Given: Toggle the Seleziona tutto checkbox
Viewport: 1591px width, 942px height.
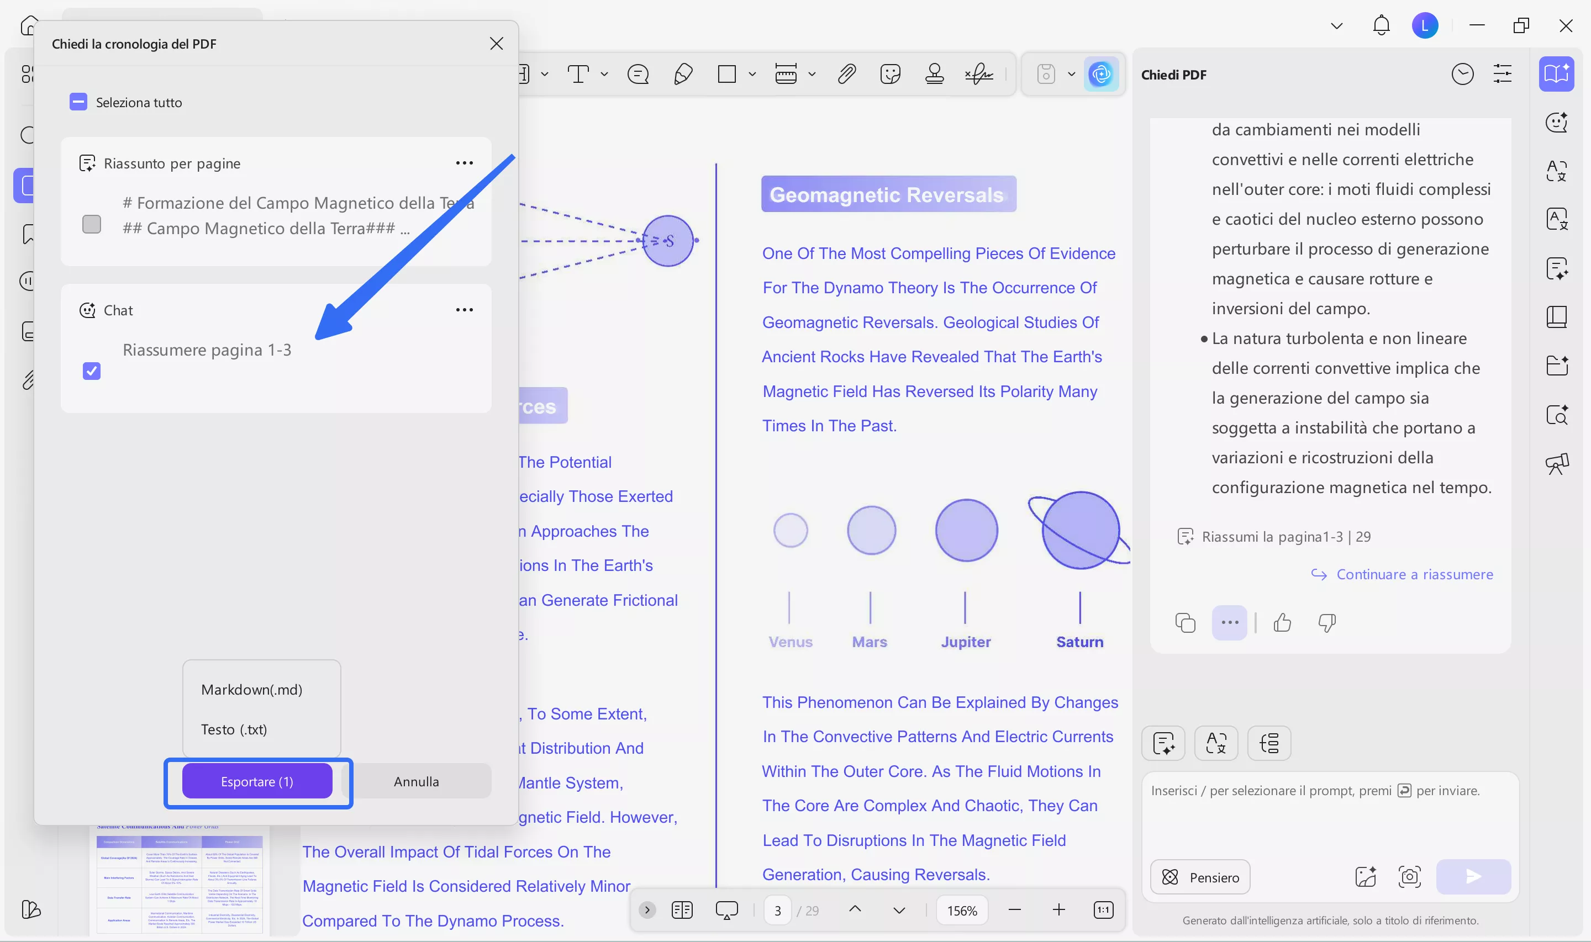Looking at the screenshot, I should (x=79, y=102).
